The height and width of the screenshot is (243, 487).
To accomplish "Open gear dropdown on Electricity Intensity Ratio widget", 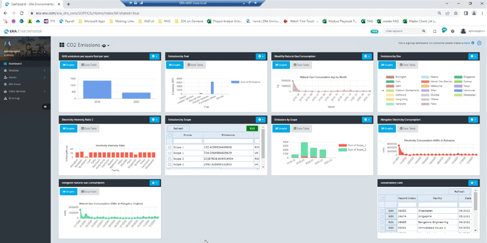I will pyautogui.click(x=154, y=119).
